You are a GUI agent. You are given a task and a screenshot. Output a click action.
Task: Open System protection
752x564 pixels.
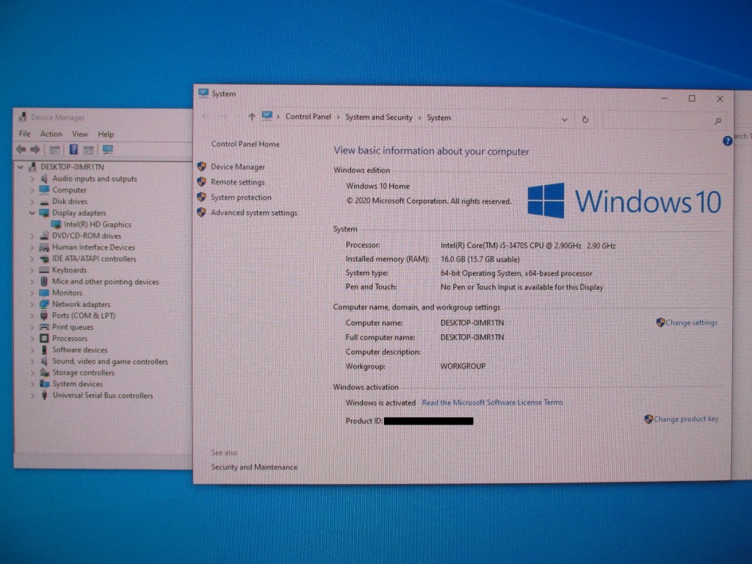click(x=241, y=198)
